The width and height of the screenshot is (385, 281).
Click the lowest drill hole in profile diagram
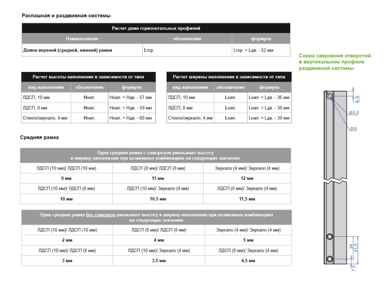(x=330, y=259)
